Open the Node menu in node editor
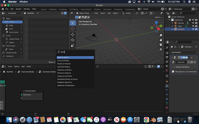 29,66
